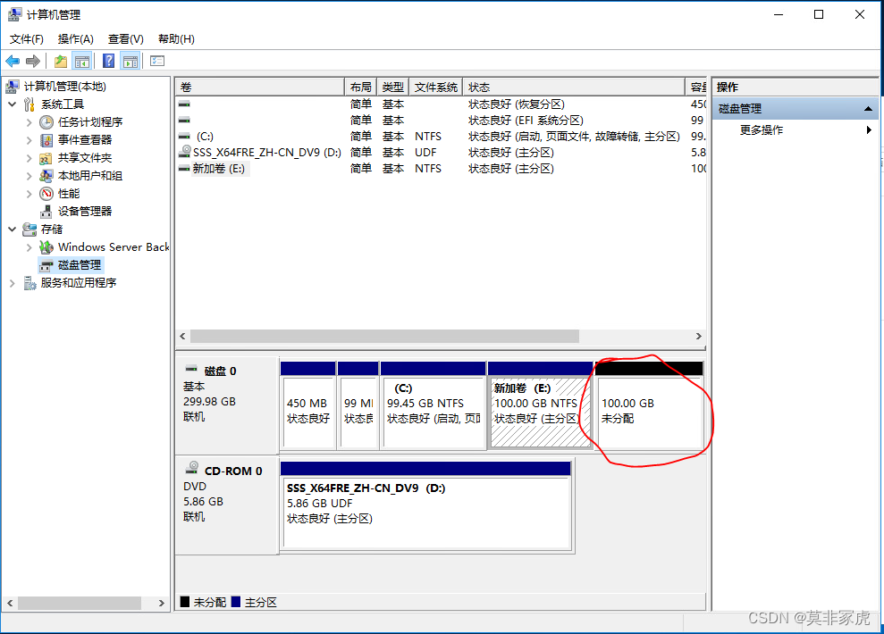884x634 pixels.
Task: Expand the 任务计划程序 node
Action: [x=29, y=122]
